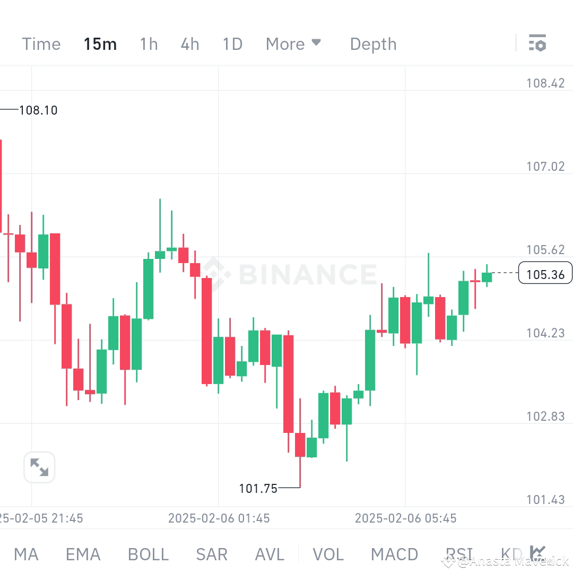Switch to the 1h interval
The width and height of the screenshot is (573, 573).
(148, 44)
